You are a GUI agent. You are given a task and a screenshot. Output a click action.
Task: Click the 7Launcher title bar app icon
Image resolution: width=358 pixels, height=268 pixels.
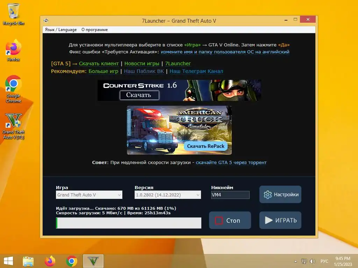point(46,21)
